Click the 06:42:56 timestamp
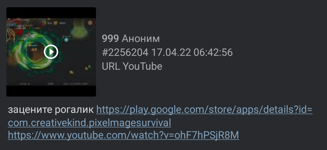The image size is (327, 150). pos(213,52)
